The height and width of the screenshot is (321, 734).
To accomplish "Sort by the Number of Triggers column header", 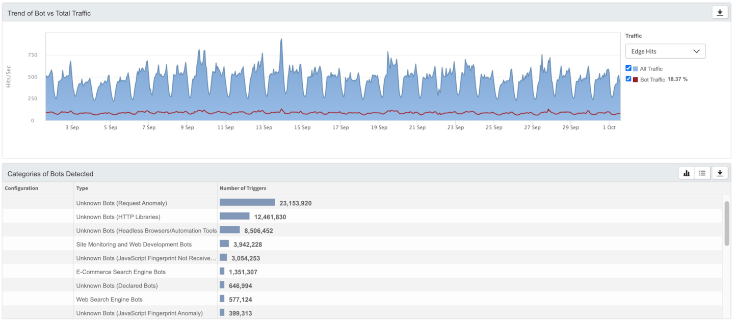I will 243,189.
